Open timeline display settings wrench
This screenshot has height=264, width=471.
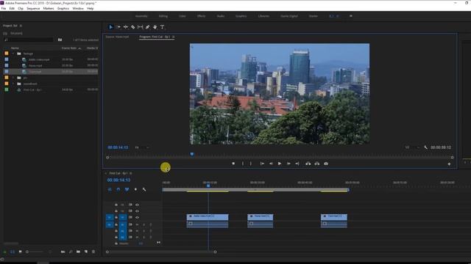144,189
